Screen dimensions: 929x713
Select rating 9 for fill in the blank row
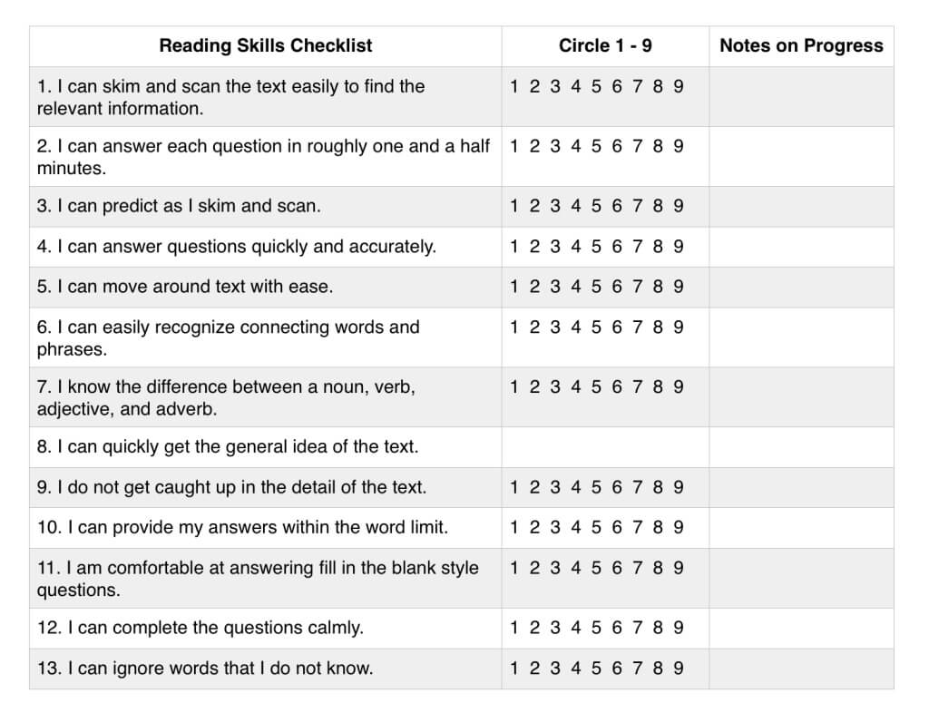click(679, 568)
